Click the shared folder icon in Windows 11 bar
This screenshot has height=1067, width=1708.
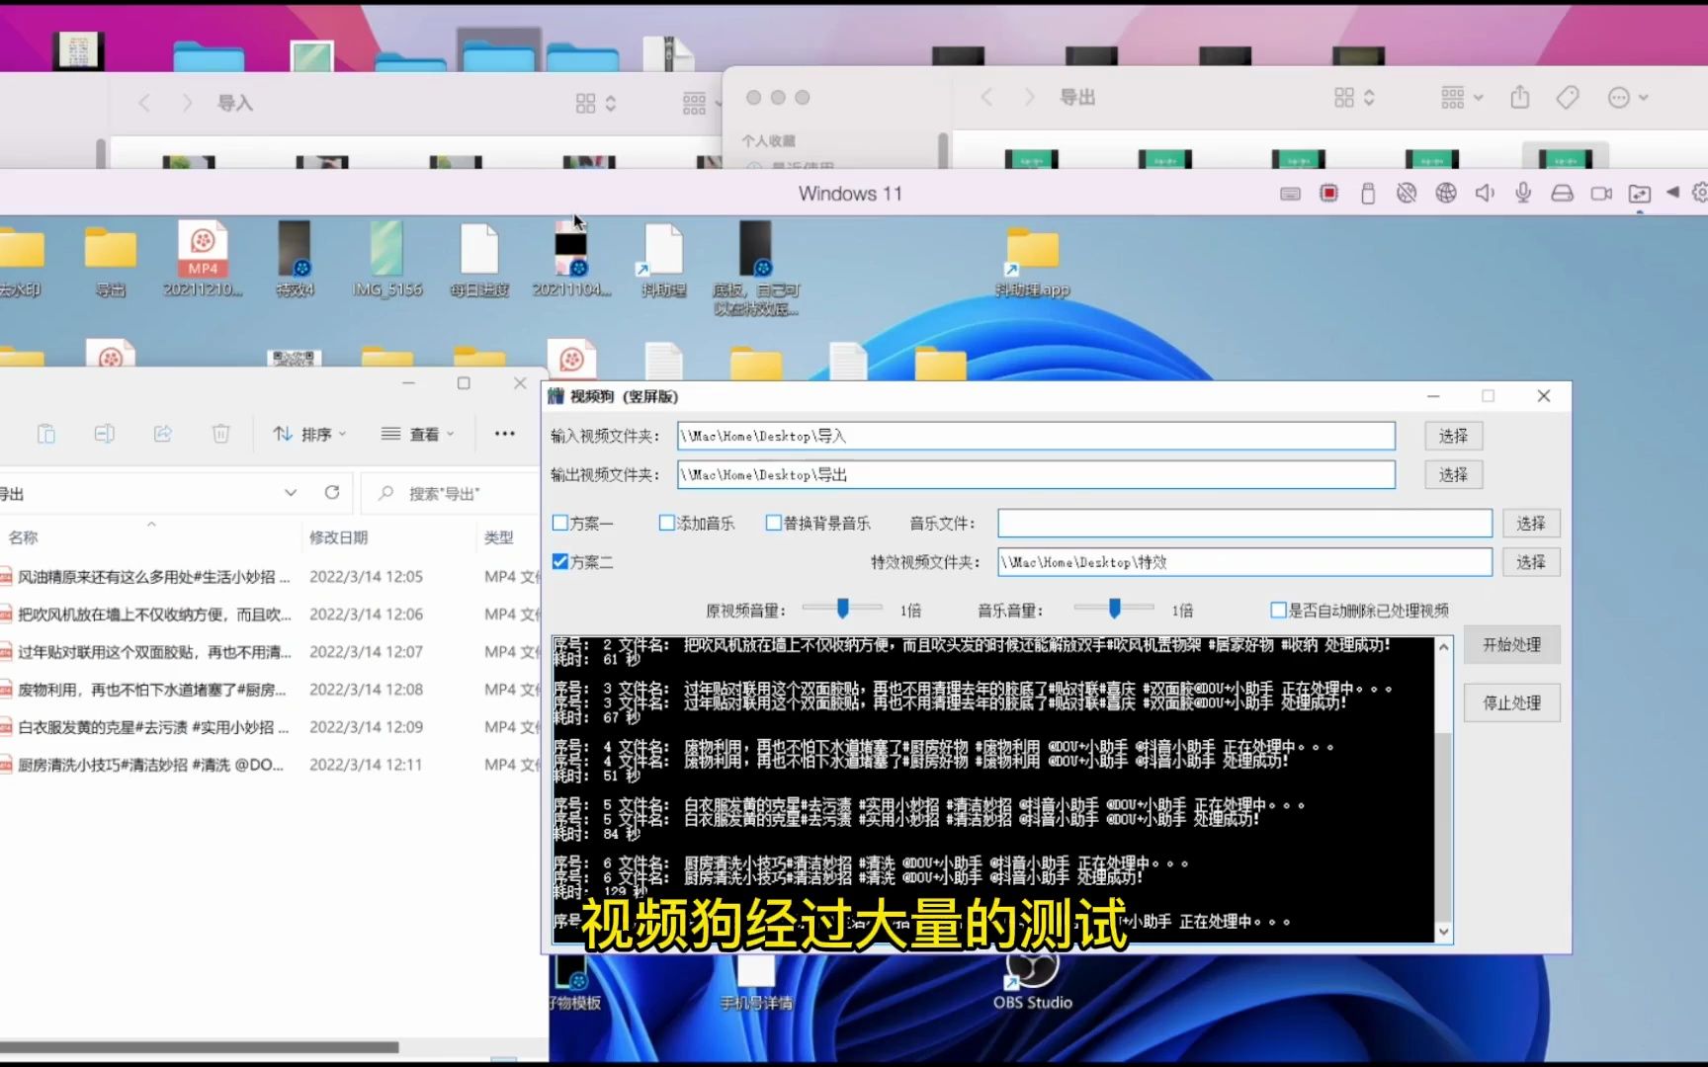[1640, 194]
